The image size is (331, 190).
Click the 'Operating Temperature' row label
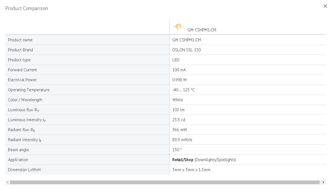coord(29,90)
